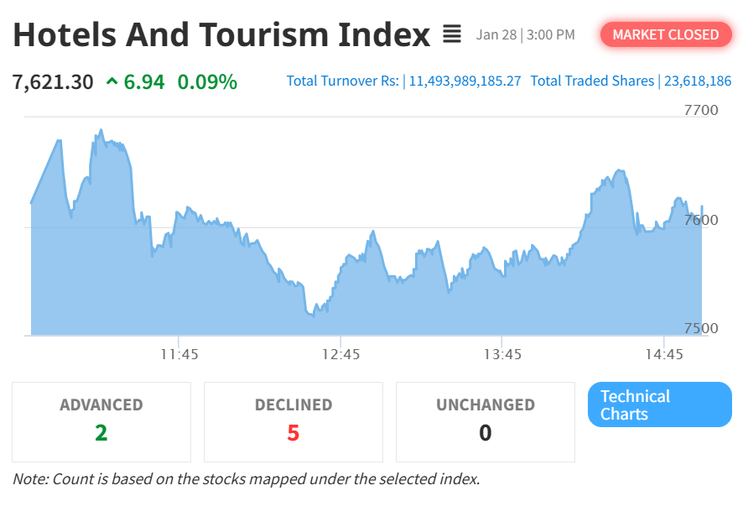Image resolution: width=743 pixels, height=522 pixels.
Task: Click the 7700 y-axis label
Action: pyautogui.click(x=701, y=110)
